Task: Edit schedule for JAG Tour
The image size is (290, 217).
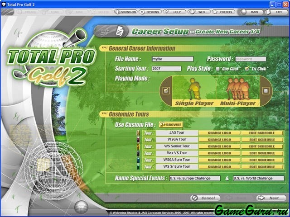Action: click(x=262, y=133)
